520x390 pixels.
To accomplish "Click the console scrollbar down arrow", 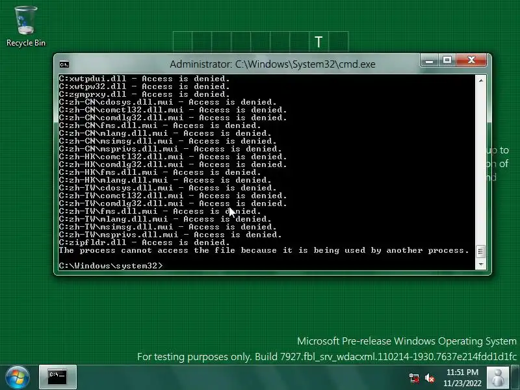I will (x=481, y=265).
